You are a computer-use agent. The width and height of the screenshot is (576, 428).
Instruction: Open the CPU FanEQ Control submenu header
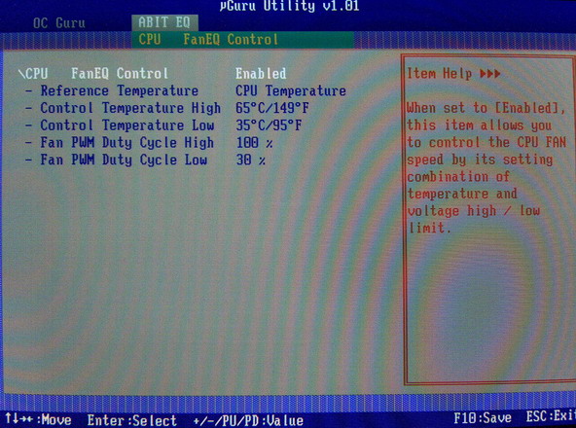point(208,39)
